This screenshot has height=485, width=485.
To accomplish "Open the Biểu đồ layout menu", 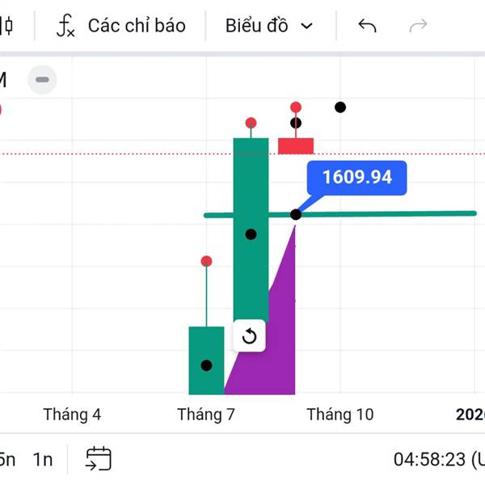I will tap(257, 26).
